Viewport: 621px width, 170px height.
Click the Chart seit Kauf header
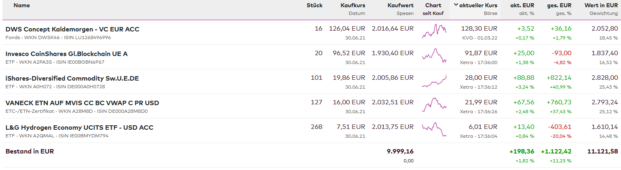[x=434, y=6]
